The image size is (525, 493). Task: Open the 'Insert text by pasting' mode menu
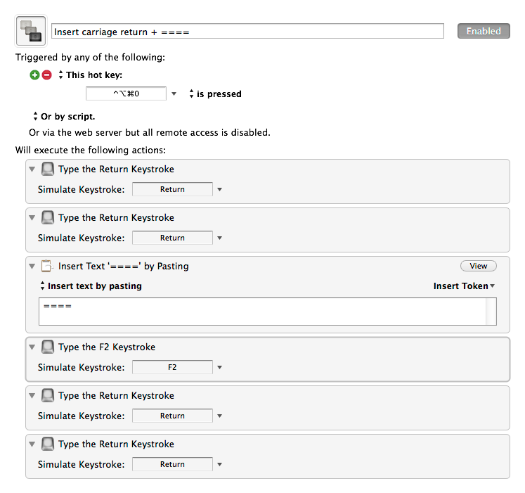tap(91, 286)
